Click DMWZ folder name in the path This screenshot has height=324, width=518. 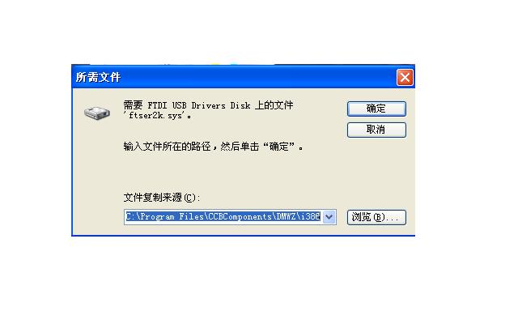(286, 216)
